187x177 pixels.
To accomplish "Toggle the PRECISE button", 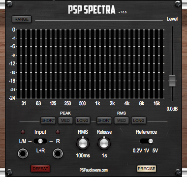I will click(x=147, y=169).
